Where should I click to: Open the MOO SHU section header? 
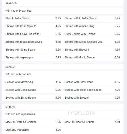point(11,107)
